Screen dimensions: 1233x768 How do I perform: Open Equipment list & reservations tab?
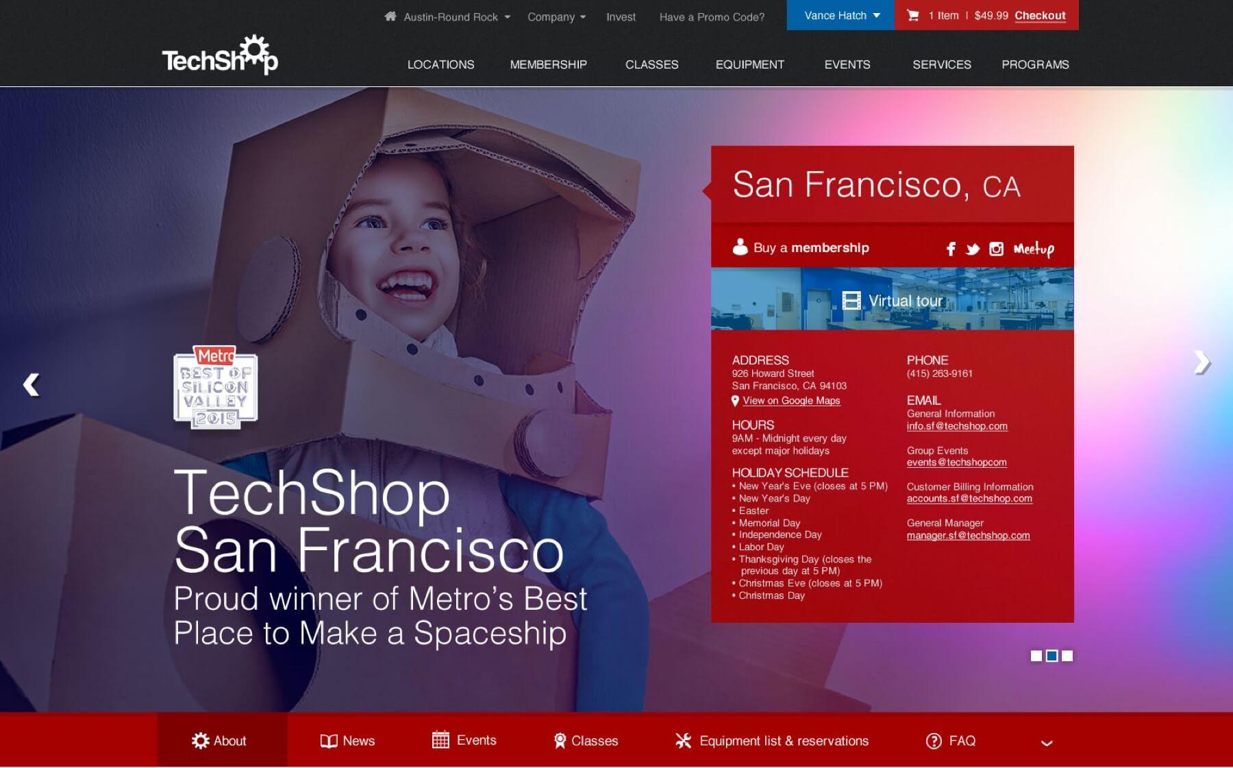(772, 741)
